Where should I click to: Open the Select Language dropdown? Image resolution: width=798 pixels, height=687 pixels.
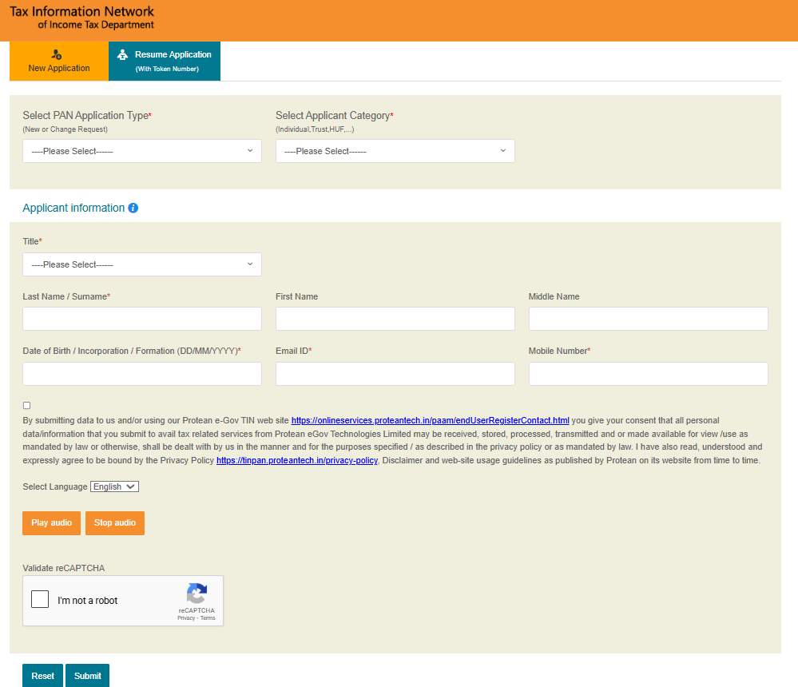point(114,486)
